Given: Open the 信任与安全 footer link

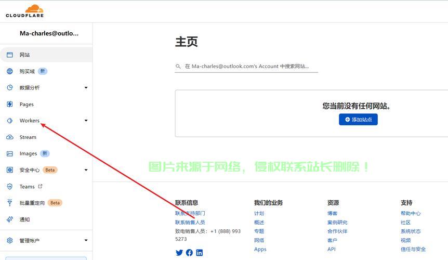Looking at the screenshot, I should point(413,249).
